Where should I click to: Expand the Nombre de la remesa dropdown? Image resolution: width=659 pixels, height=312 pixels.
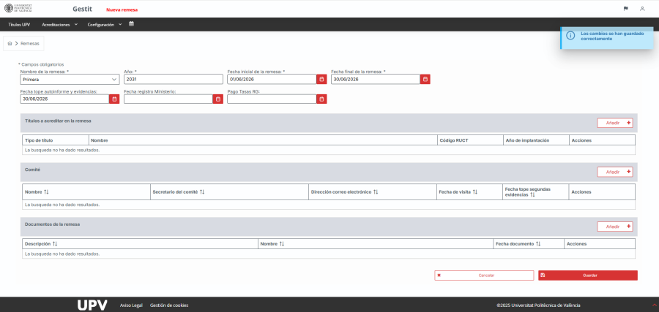pos(70,79)
